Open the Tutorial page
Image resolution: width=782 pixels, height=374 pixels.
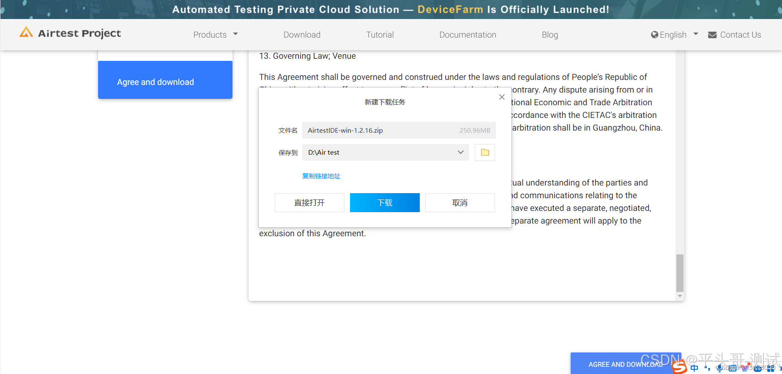[x=380, y=35]
